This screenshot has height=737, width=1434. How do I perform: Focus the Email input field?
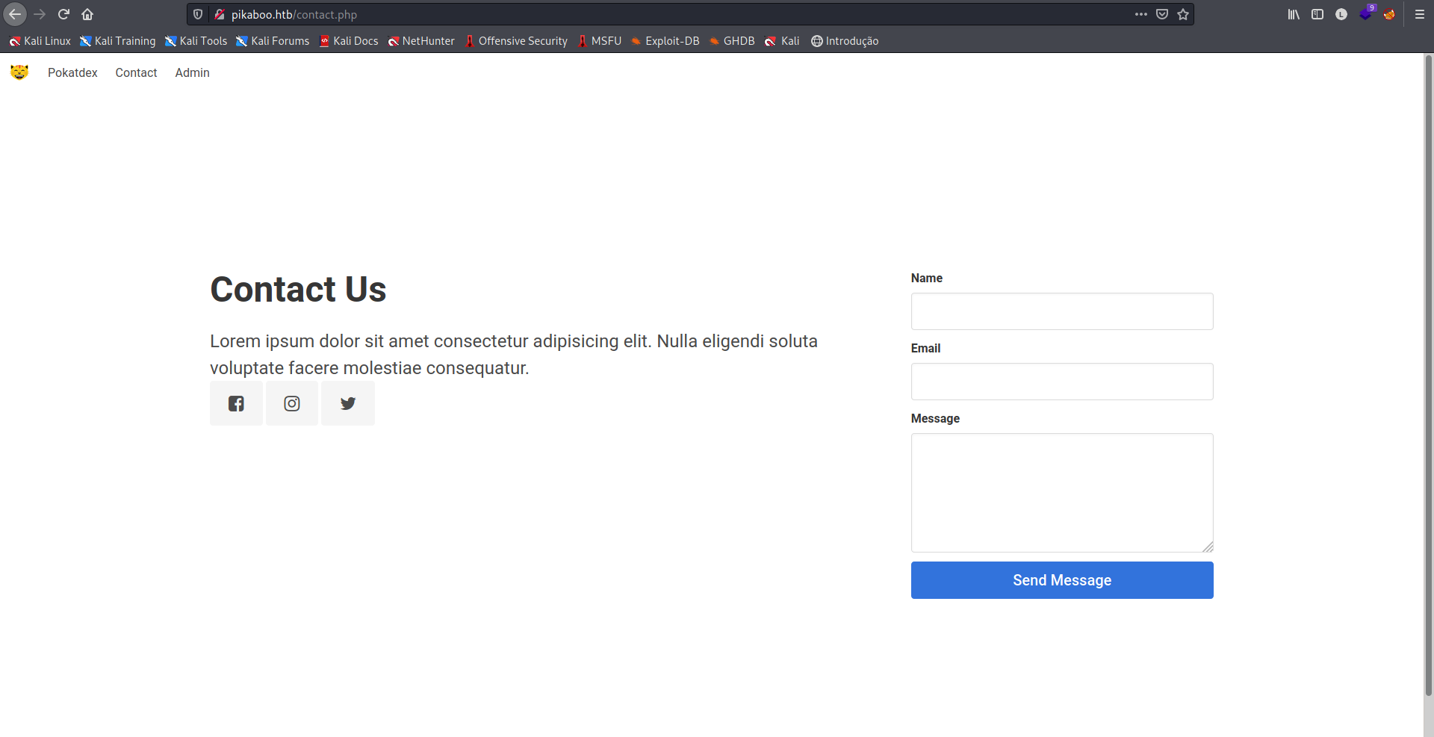tap(1061, 382)
